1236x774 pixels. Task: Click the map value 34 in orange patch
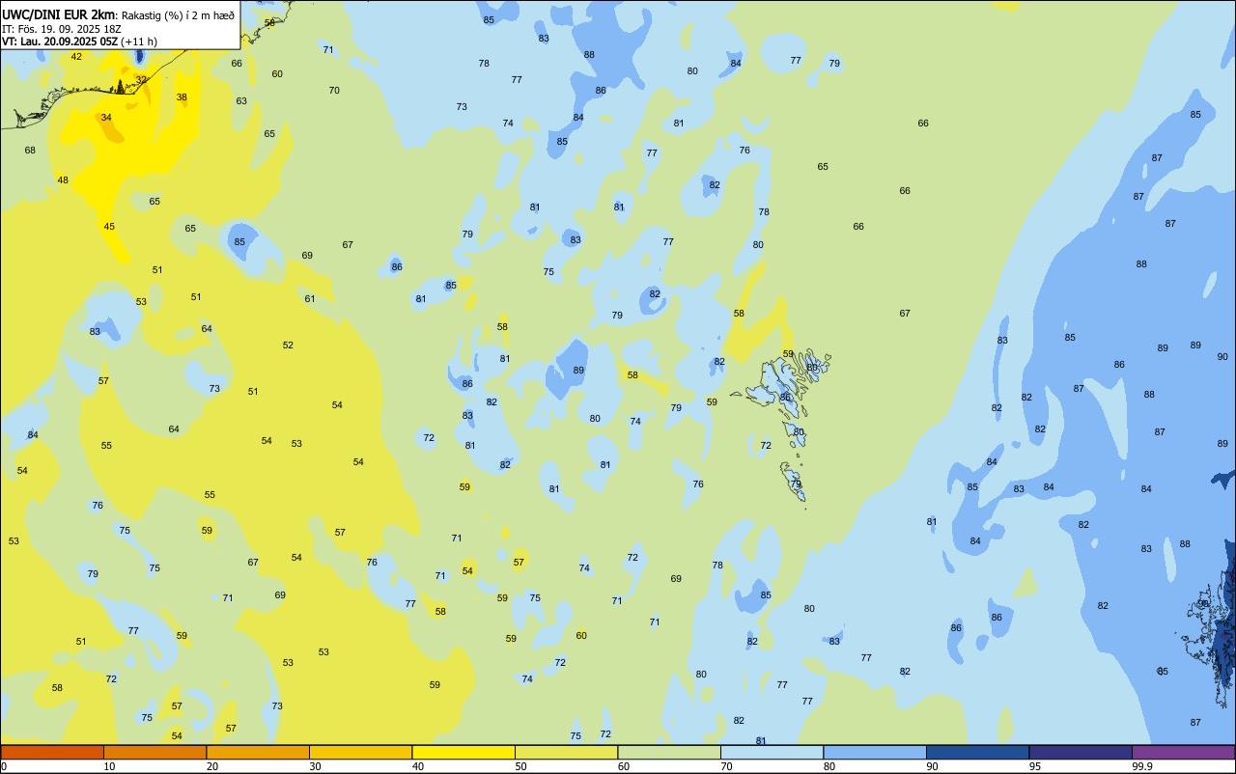[106, 117]
